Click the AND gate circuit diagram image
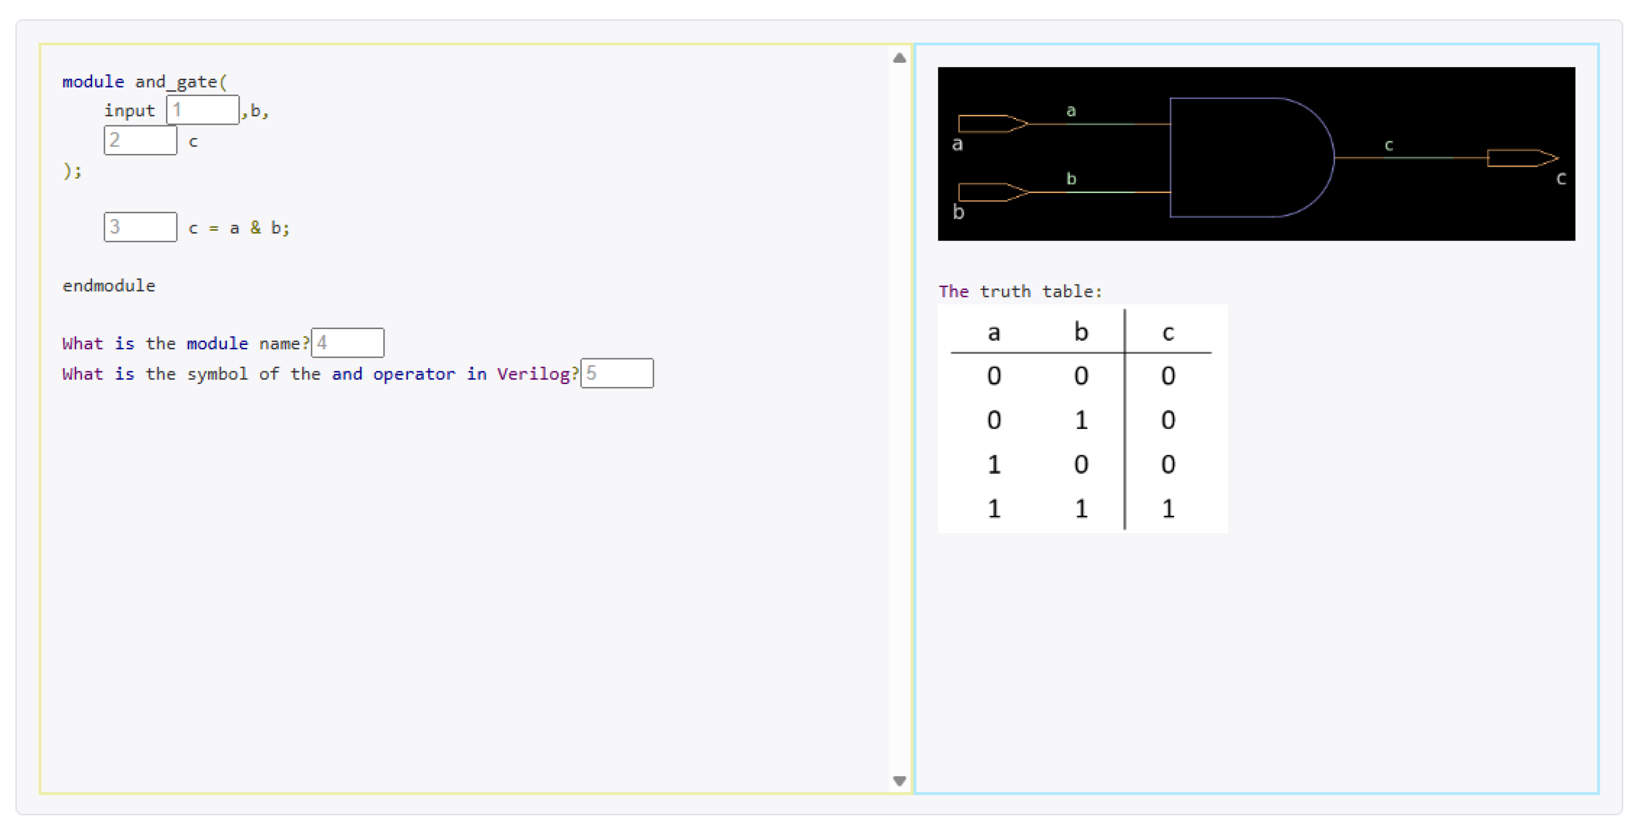1636x828 pixels. click(1256, 154)
